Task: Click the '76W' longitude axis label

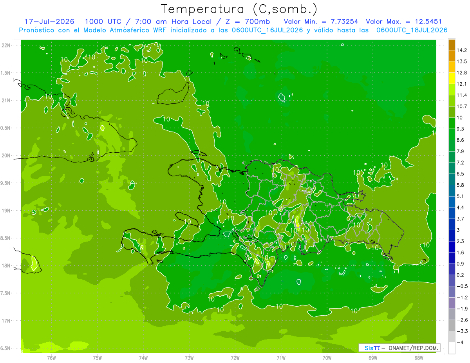Action: click(52, 358)
